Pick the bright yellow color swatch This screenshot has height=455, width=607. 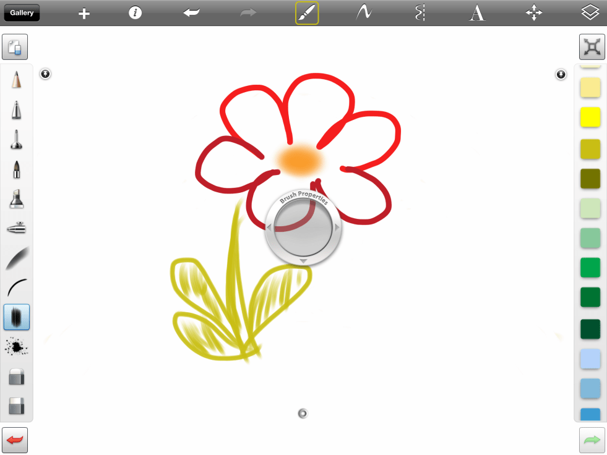coord(590,117)
